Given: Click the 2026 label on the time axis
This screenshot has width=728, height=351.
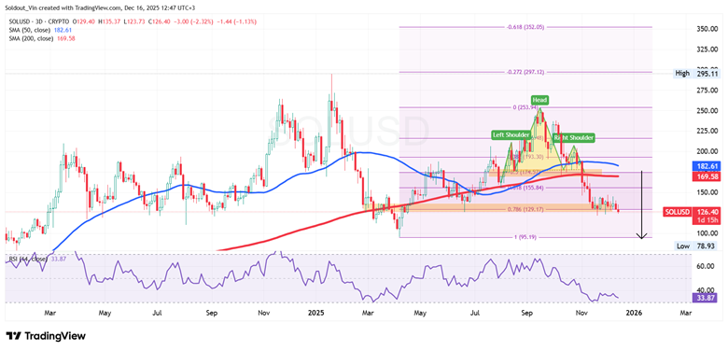Looking at the screenshot, I should (634, 313).
